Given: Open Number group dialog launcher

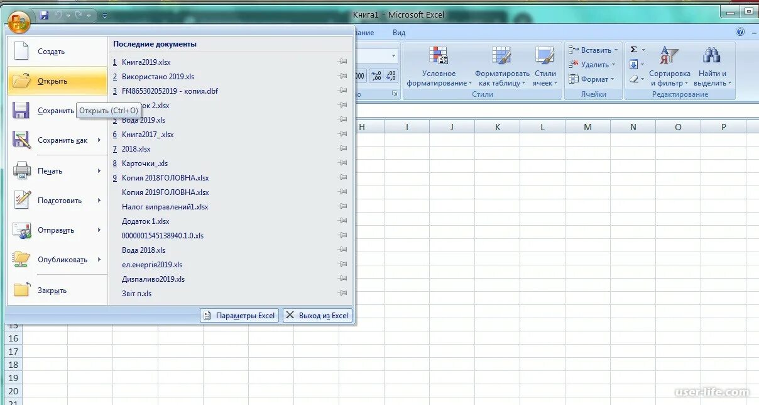Looking at the screenshot, I should tap(395, 94).
